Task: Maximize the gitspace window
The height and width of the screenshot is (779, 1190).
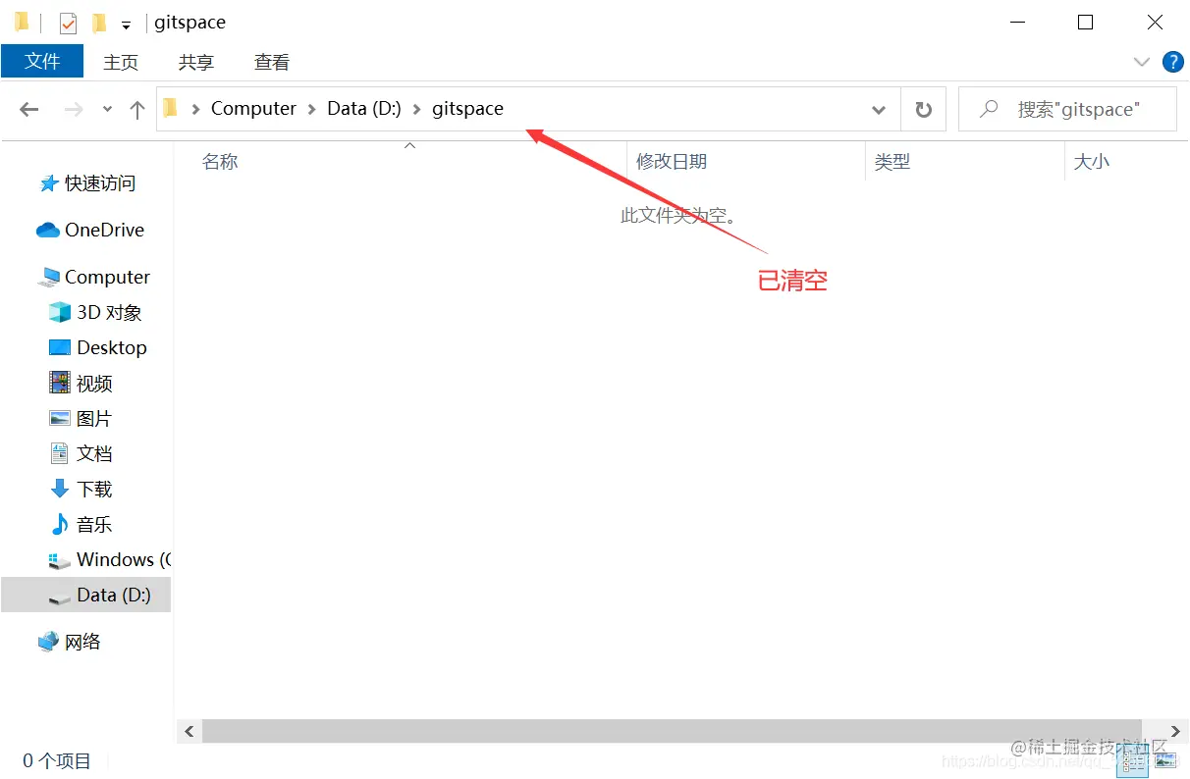Action: pyautogui.click(x=1085, y=23)
